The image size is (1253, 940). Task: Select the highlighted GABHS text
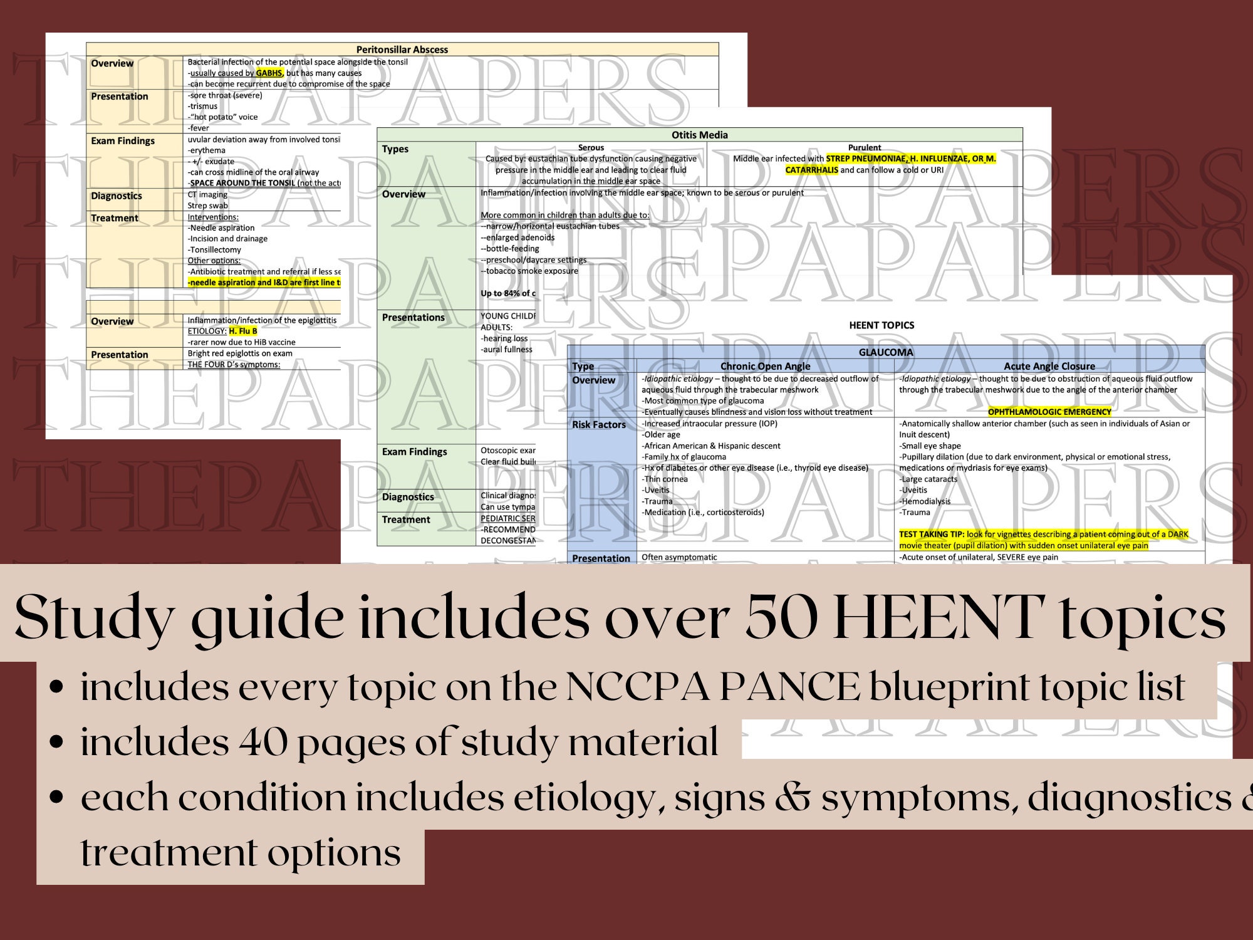269,73
